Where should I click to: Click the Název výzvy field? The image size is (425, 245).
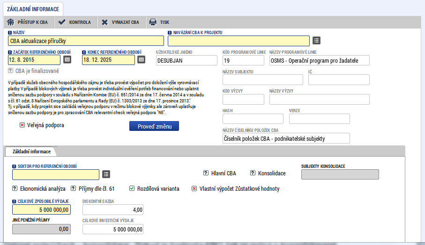coord(319,99)
